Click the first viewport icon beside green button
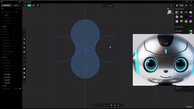 click(25, 5)
